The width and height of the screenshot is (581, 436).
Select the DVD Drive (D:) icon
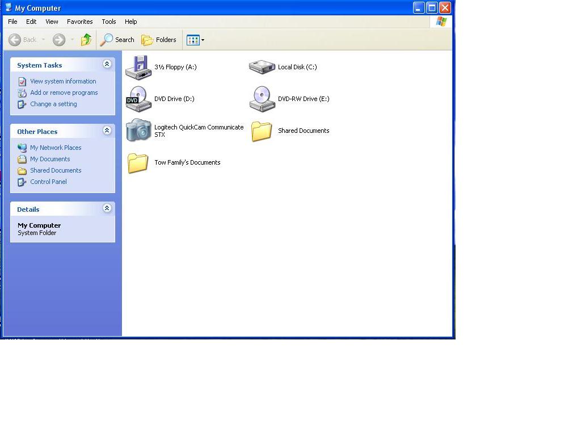[138, 98]
